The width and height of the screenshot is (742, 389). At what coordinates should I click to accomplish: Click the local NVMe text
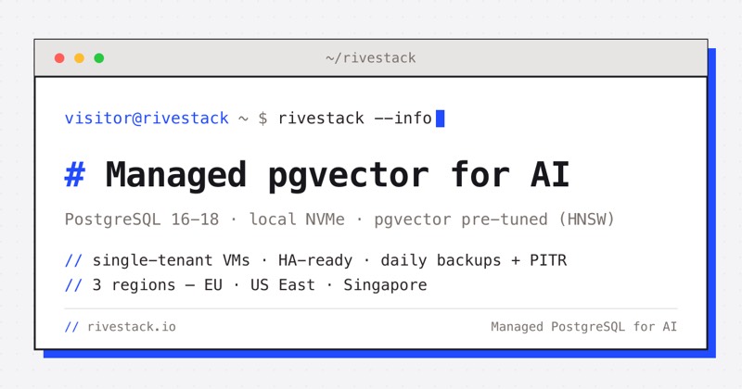click(x=297, y=220)
